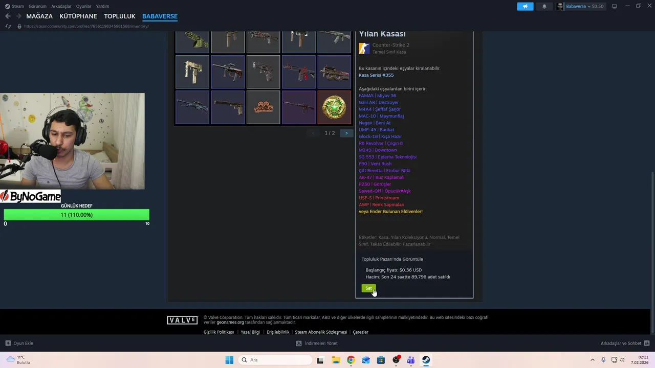Click the Valve logo in footer
The height and width of the screenshot is (368, 655).
182,320
